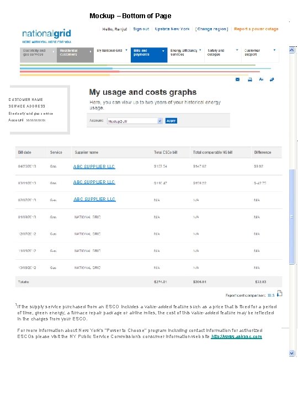Click Report a power outage link
This screenshot has width=298, height=397.
pos(256,29)
